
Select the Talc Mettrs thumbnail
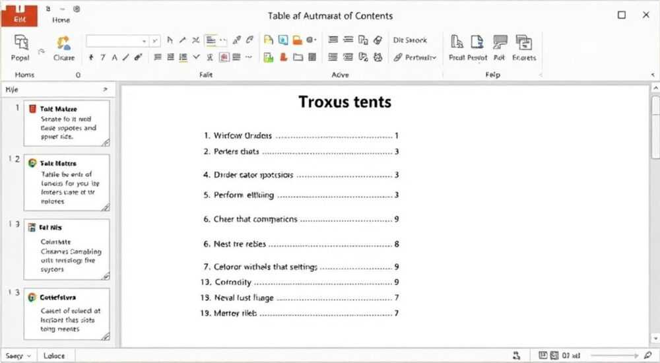[x=67, y=182]
